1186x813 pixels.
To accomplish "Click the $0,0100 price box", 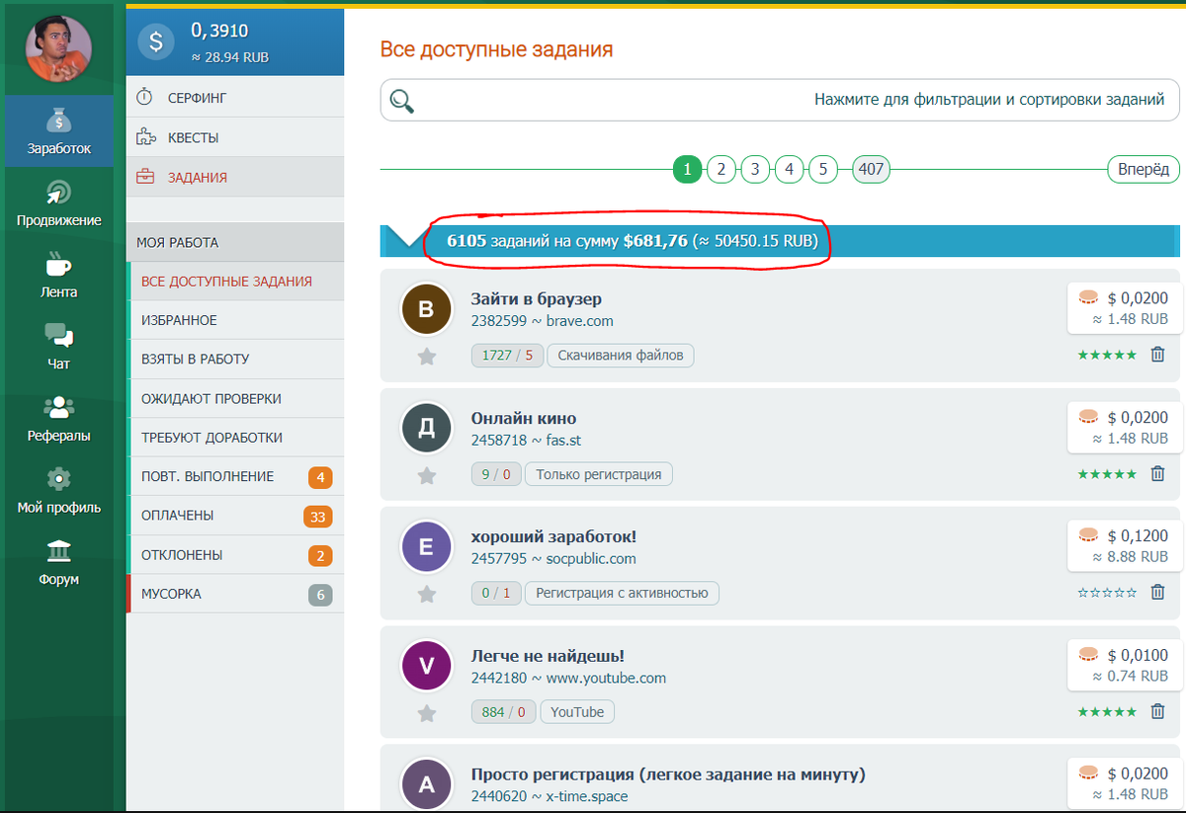I will pyautogui.click(x=1124, y=665).
